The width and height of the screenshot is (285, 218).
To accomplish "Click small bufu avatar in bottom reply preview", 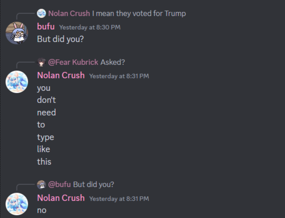I will 41,184.
